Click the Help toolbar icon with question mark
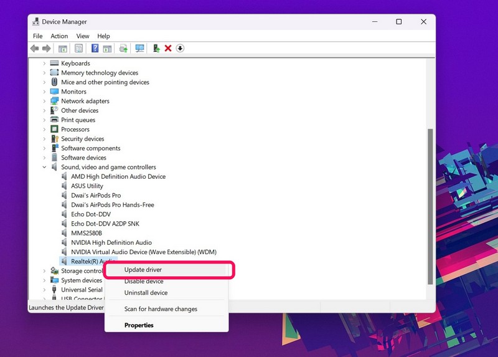 (95, 49)
